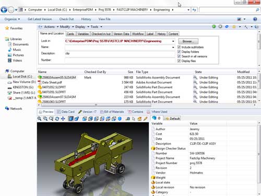
Task: Click the measure tool icon in preview toolbar
Action: pos(128,119)
